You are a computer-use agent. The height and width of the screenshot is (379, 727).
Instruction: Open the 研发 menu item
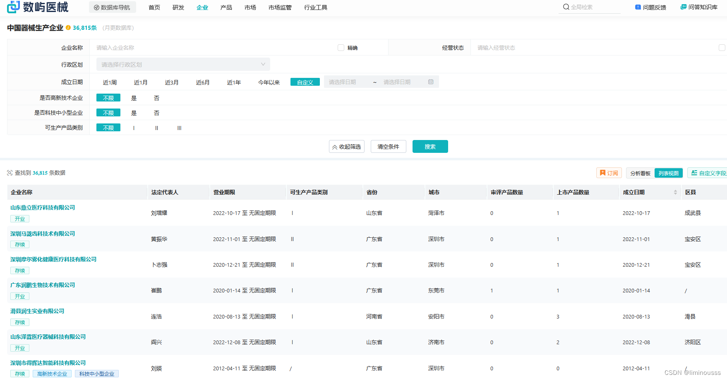tap(178, 7)
